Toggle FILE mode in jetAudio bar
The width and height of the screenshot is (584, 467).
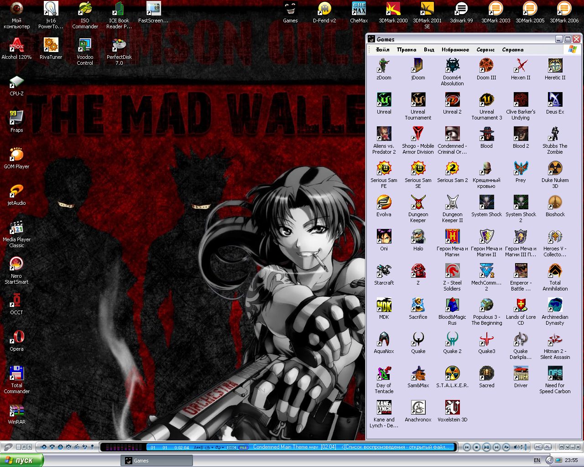coord(243,447)
